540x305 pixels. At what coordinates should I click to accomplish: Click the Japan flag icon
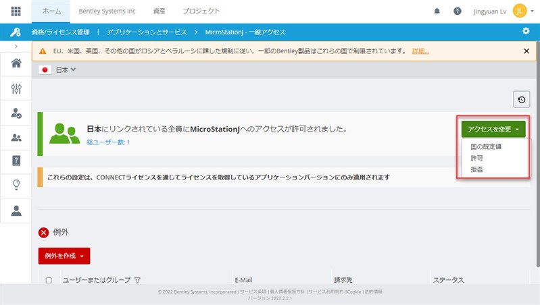(45, 70)
